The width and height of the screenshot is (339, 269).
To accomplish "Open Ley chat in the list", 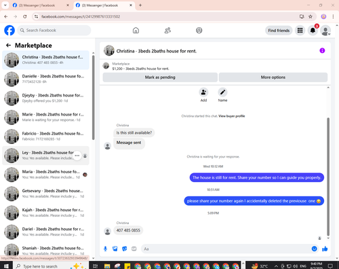I will 45,156.
